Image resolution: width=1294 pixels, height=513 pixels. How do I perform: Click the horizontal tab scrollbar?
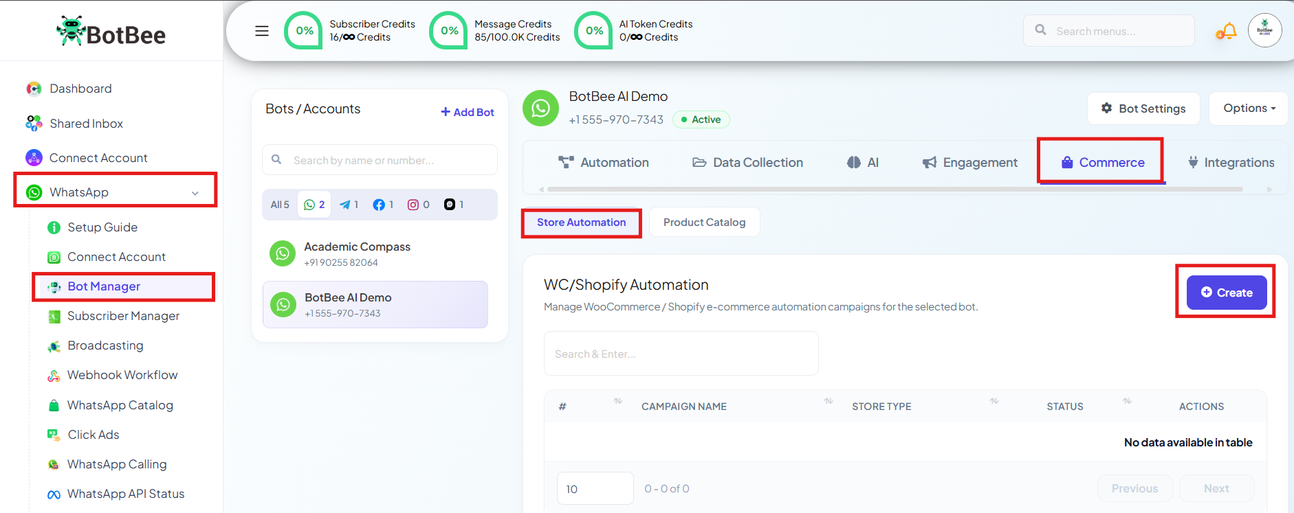click(895, 189)
